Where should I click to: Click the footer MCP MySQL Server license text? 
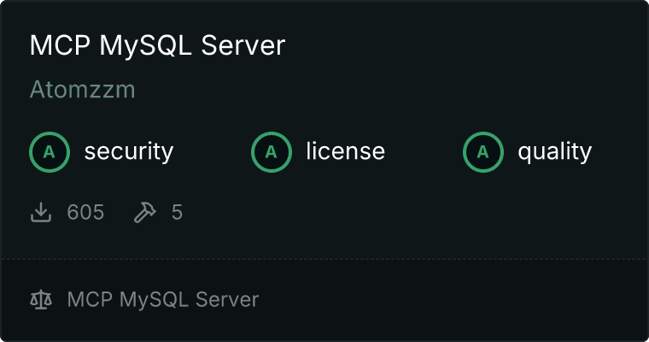[x=162, y=299]
